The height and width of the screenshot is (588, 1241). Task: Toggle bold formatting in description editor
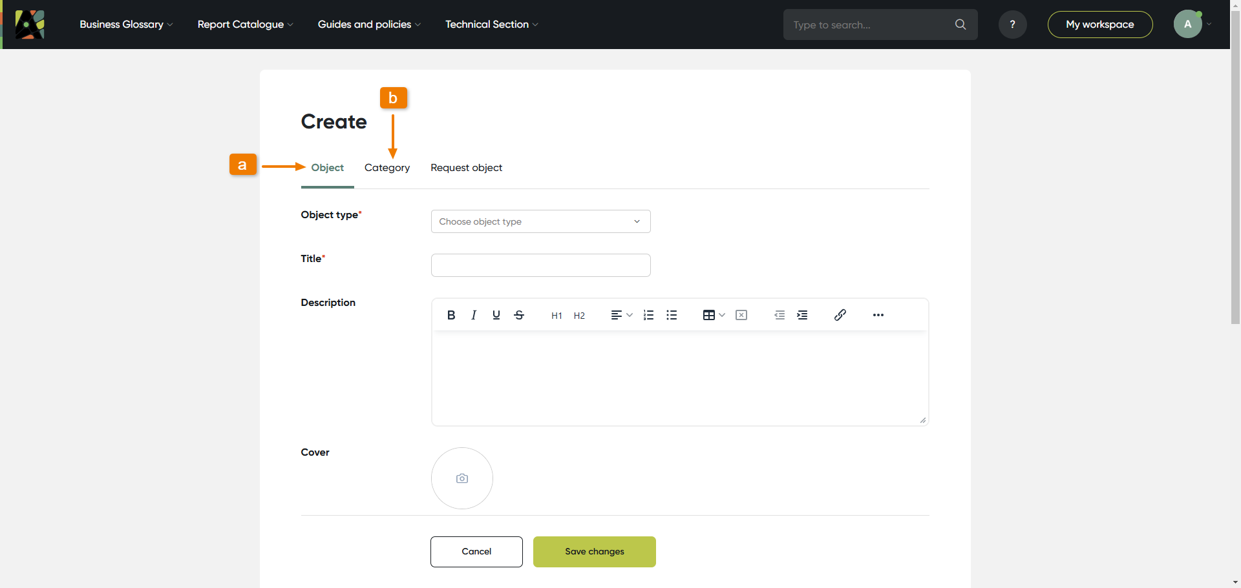[451, 315]
